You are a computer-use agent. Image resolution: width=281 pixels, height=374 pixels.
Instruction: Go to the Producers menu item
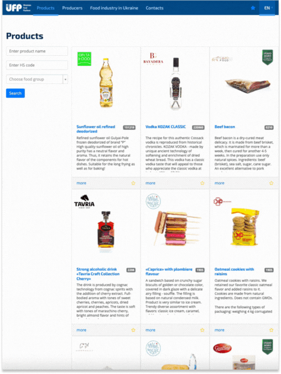point(72,8)
